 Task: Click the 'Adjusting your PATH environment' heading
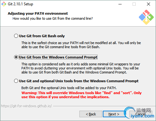[x=38, y=13]
